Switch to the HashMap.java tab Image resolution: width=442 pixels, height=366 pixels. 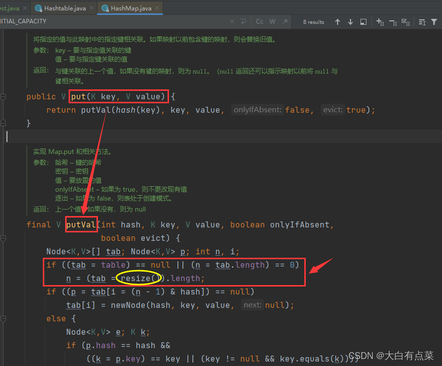click(x=130, y=8)
